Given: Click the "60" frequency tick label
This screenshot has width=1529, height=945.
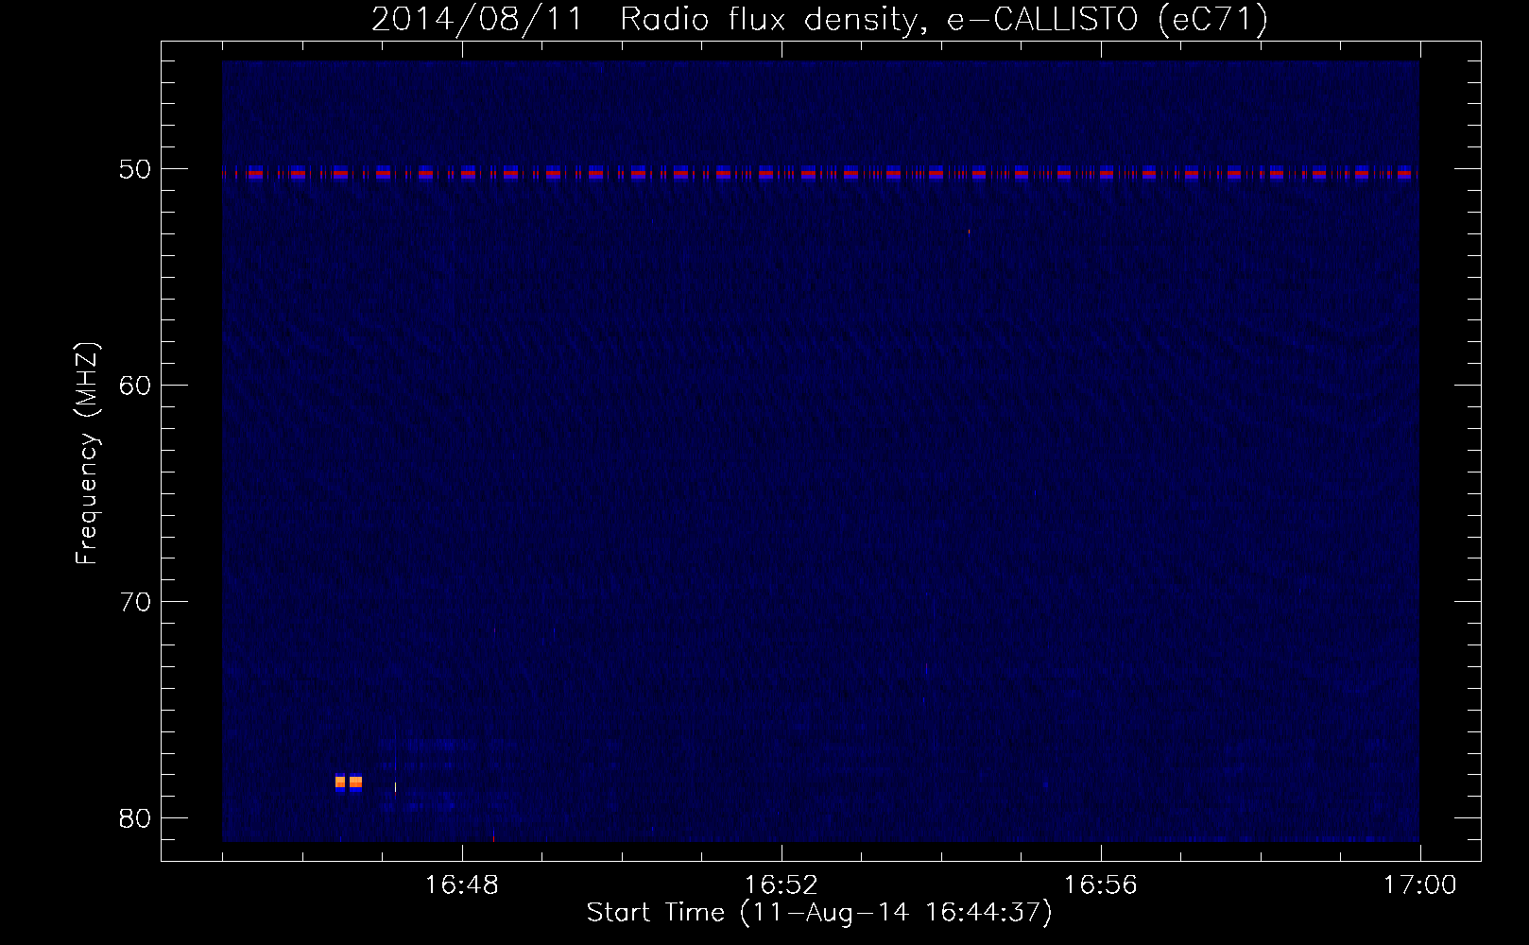Looking at the screenshot, I should pos(135,386).
